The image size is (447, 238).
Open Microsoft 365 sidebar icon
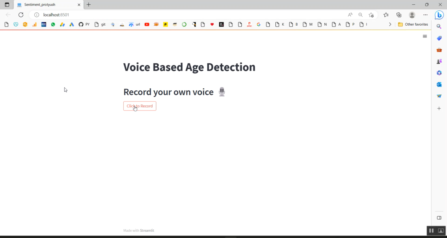click(x=439, y=73)
